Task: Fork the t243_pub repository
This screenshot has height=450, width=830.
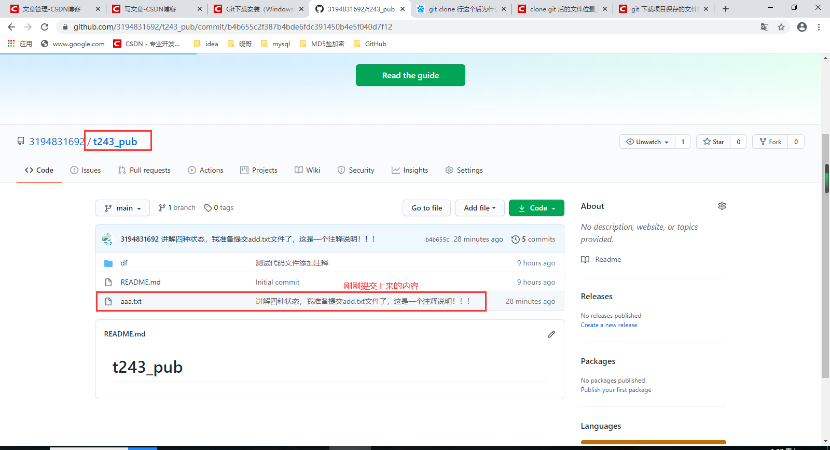Action: tap(770, 142)
